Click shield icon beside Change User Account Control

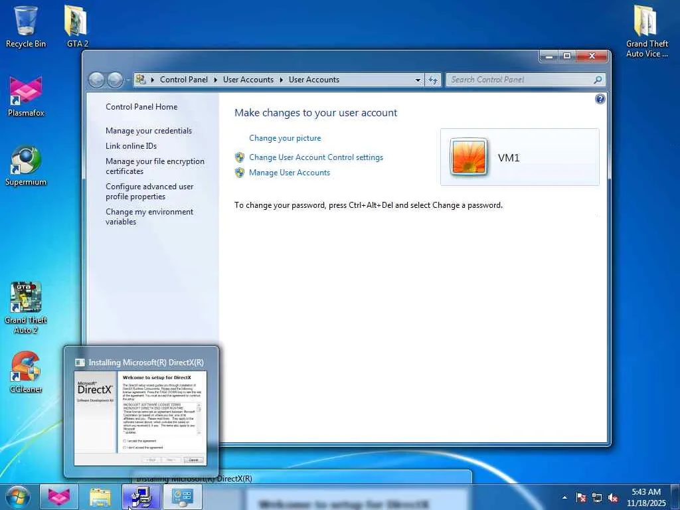click(x=239, y=157)
